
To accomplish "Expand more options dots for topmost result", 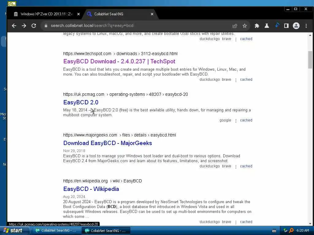I will pos(236,39).
